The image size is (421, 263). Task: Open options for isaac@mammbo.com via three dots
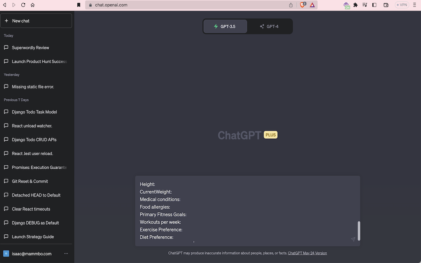point(66,253)
